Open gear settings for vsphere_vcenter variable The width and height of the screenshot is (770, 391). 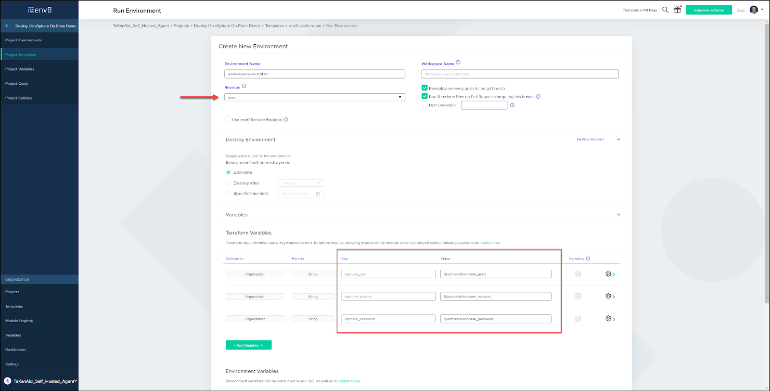[608, 296]
